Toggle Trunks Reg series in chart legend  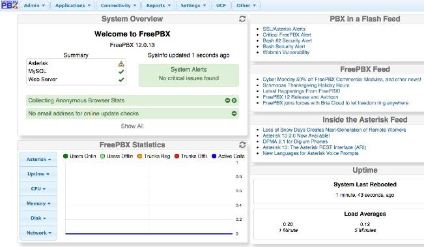pyautogui.click(x=154, y=156)
